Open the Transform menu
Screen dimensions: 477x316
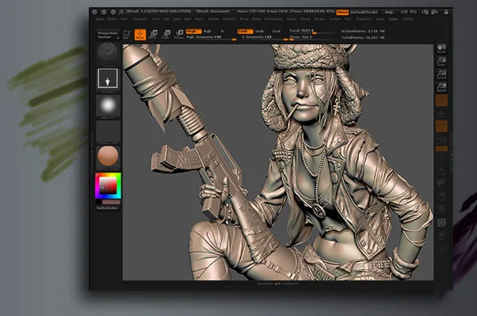[364, 19]
